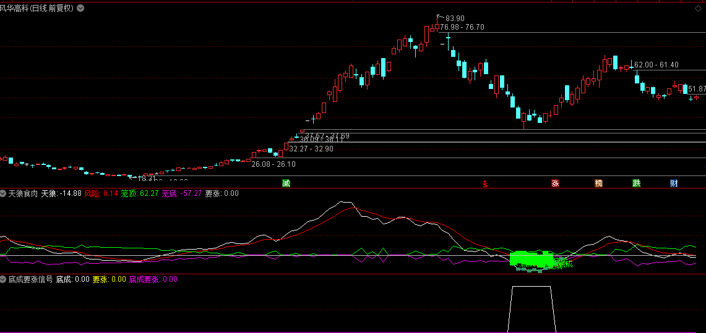Click the green 跌 event marker
This screenshot has height=333, width=706.
(636, 183)
